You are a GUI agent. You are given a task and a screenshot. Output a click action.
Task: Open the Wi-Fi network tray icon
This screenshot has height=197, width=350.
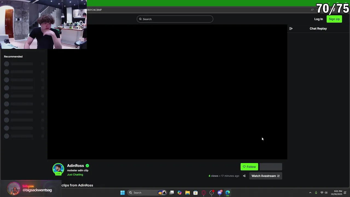coord(322,193)
